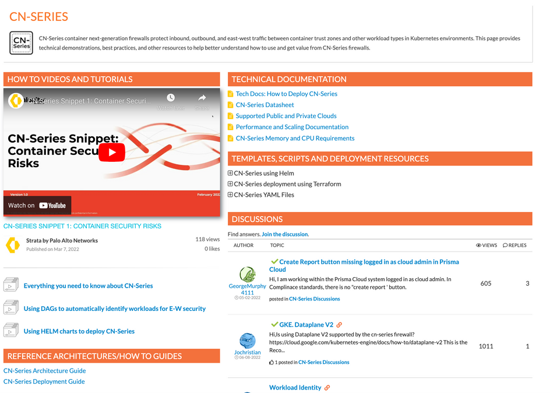Viewport: 550px width, 393px height.
Task: Click video icon beside Everything you need to know
Action: [x=11, y=284]
